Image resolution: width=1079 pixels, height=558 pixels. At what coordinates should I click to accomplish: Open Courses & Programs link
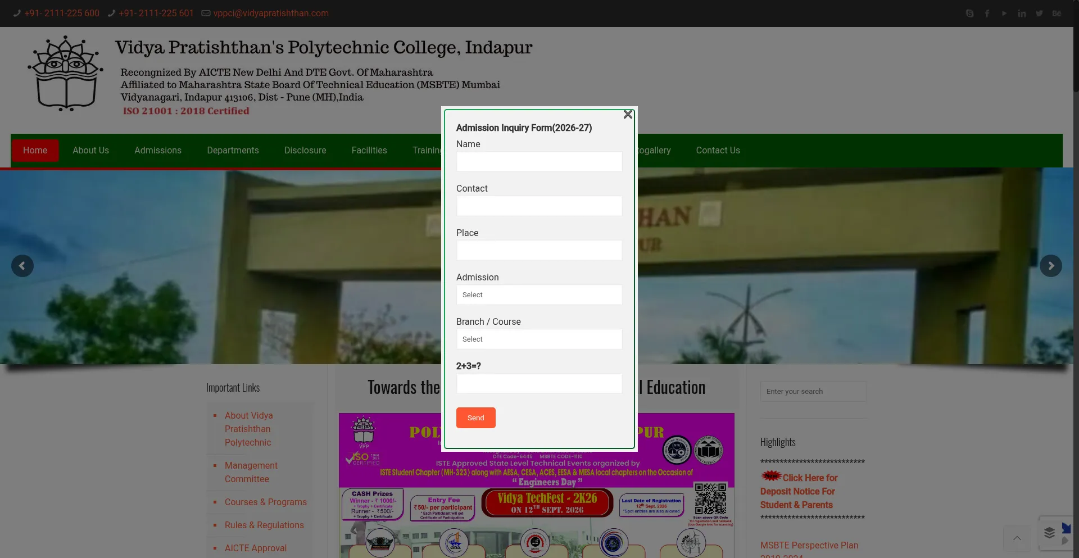tap(266, 502)
